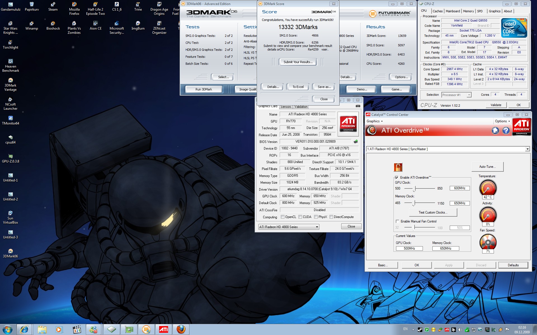Open the cpuz64 desktop icon
The image size is (537, 335).
pyautogui.click(x=10, y=139)
